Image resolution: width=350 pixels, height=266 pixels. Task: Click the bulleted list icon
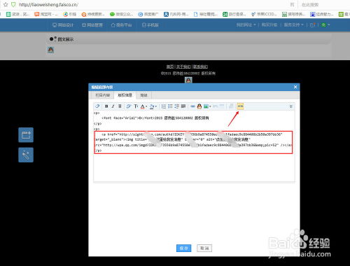[170, 106]
